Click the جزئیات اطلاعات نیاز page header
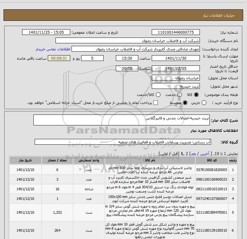Image resolution: width=247 pixels, height=239 pixels. tap(218, 15)
